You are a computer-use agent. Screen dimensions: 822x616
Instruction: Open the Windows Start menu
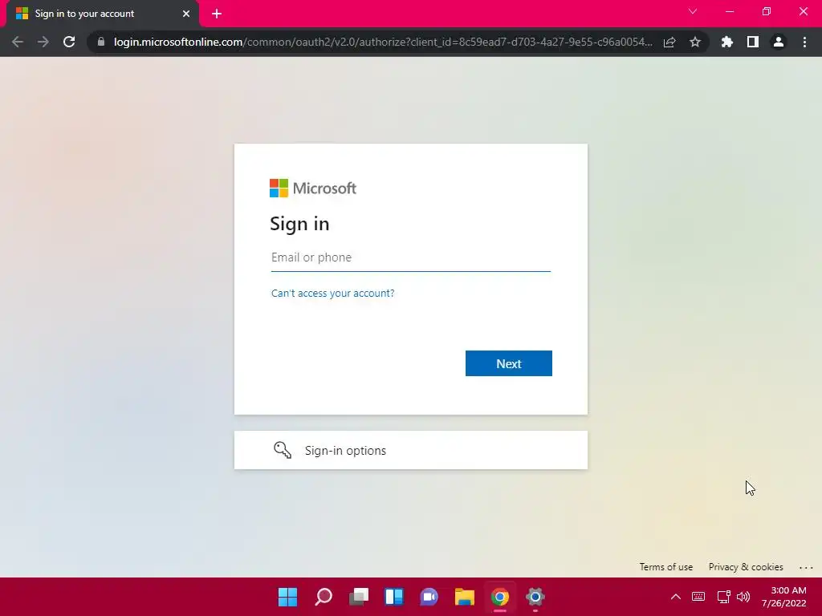click(x=287, y=597)
